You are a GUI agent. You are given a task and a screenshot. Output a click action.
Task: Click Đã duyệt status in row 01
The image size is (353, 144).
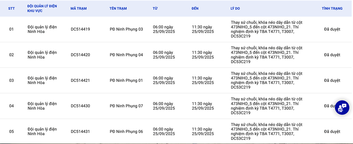click(332, 29)
